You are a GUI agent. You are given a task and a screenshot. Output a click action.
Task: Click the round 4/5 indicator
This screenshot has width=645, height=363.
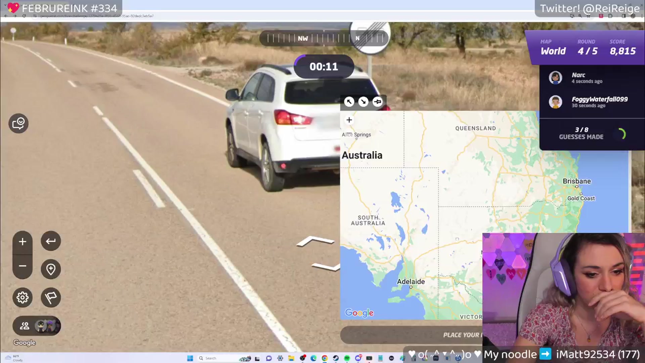[588, 51]
